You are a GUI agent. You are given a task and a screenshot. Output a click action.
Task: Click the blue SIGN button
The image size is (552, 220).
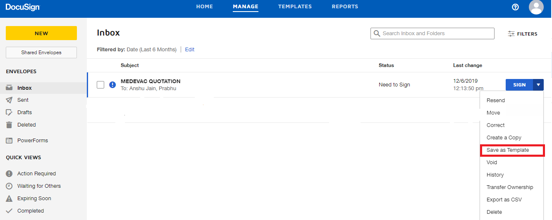pyautogui.click(x=519, y=85)
